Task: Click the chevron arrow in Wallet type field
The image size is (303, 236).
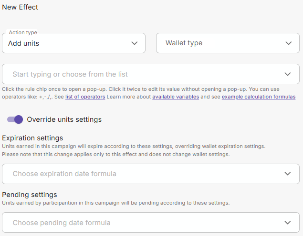Action: click(x=288, y=43)
